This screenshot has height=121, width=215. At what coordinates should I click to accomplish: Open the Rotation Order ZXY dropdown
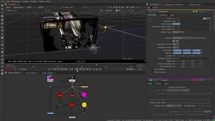click(x=175, y=47)
